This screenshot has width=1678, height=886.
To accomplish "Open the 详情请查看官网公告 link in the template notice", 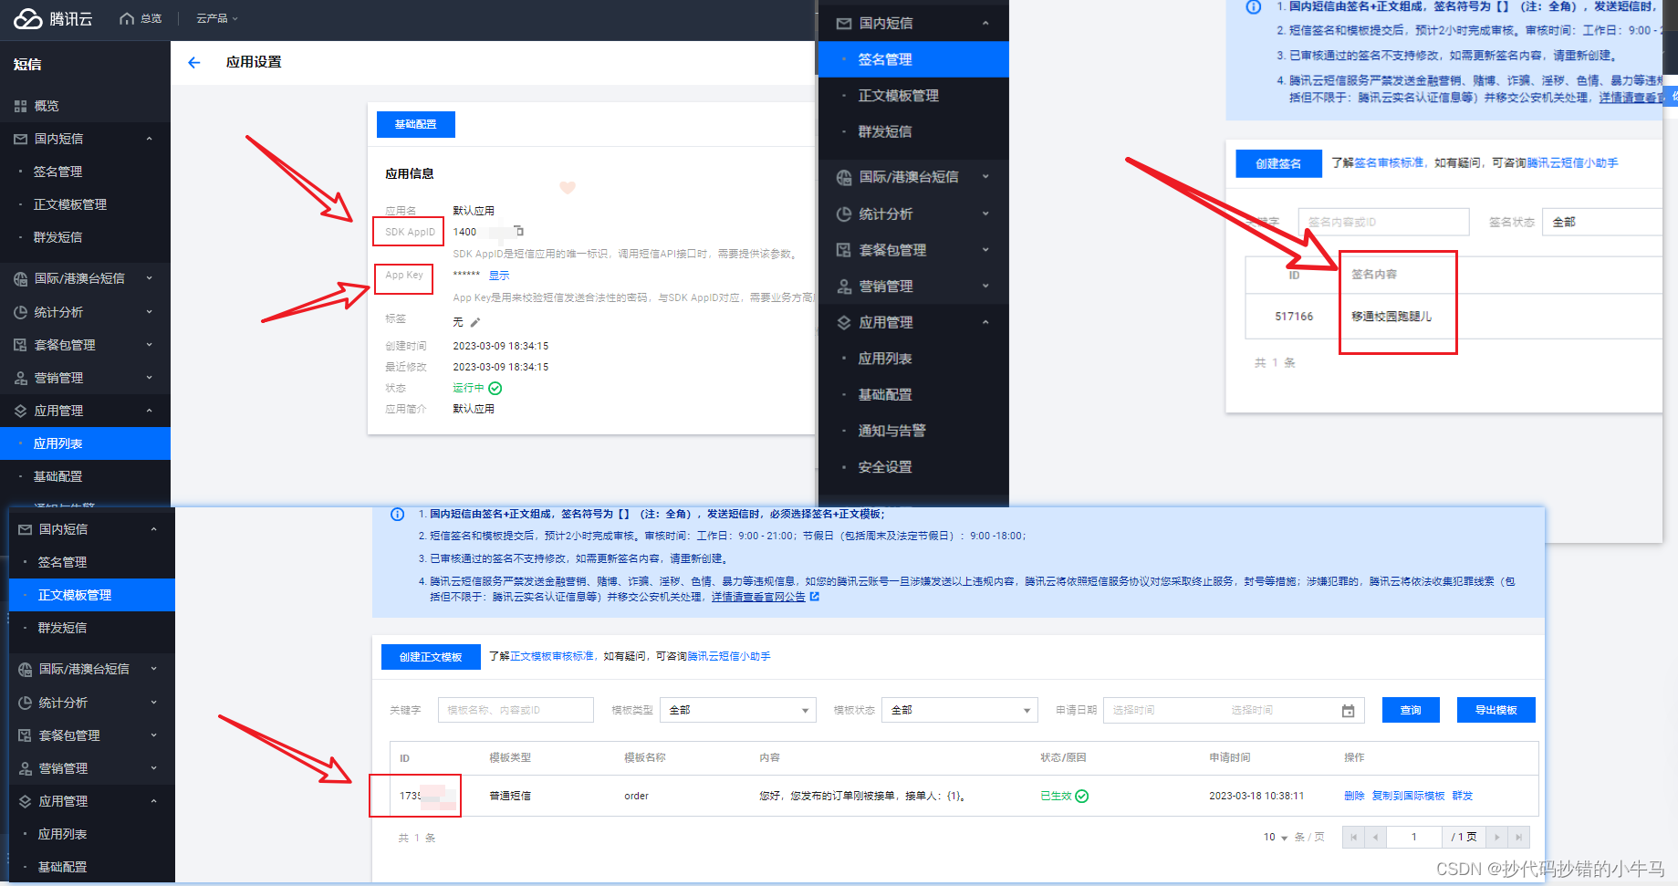I will [758, 597].
